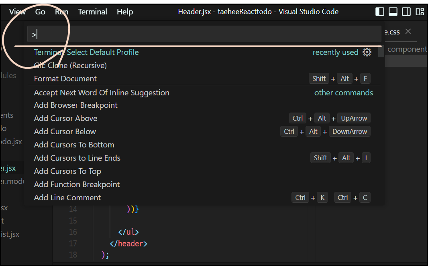Choose Accept Next Word Of Inline Suggestion
The width and height of the screenshot is (428, 266).
[x=204, y=93]
